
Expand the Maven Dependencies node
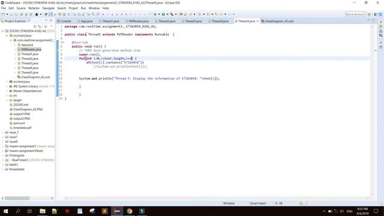coord(7,91)
